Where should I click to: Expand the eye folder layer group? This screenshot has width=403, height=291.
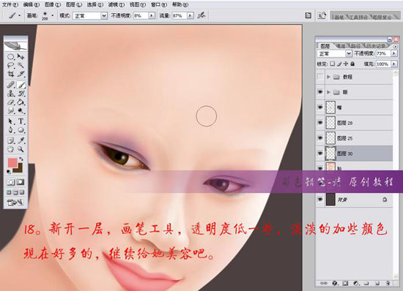tap(329, 92)
